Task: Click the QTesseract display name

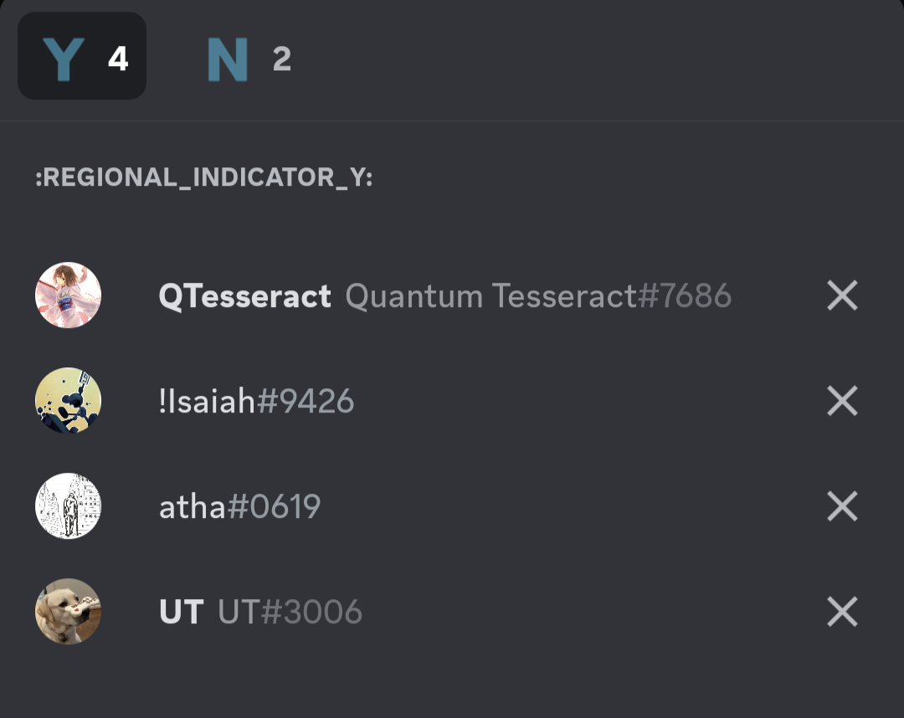Action: pos(244,296)
